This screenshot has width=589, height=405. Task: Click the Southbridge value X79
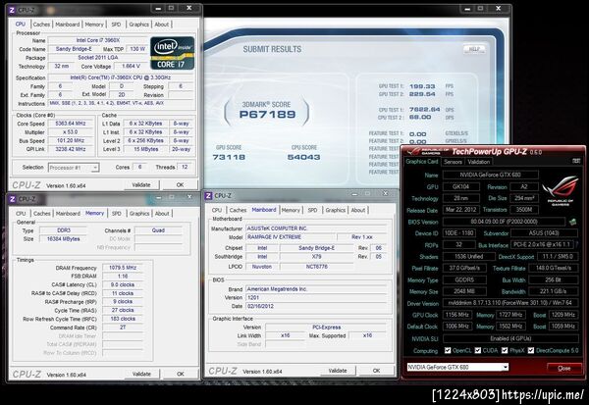point(317,256)
